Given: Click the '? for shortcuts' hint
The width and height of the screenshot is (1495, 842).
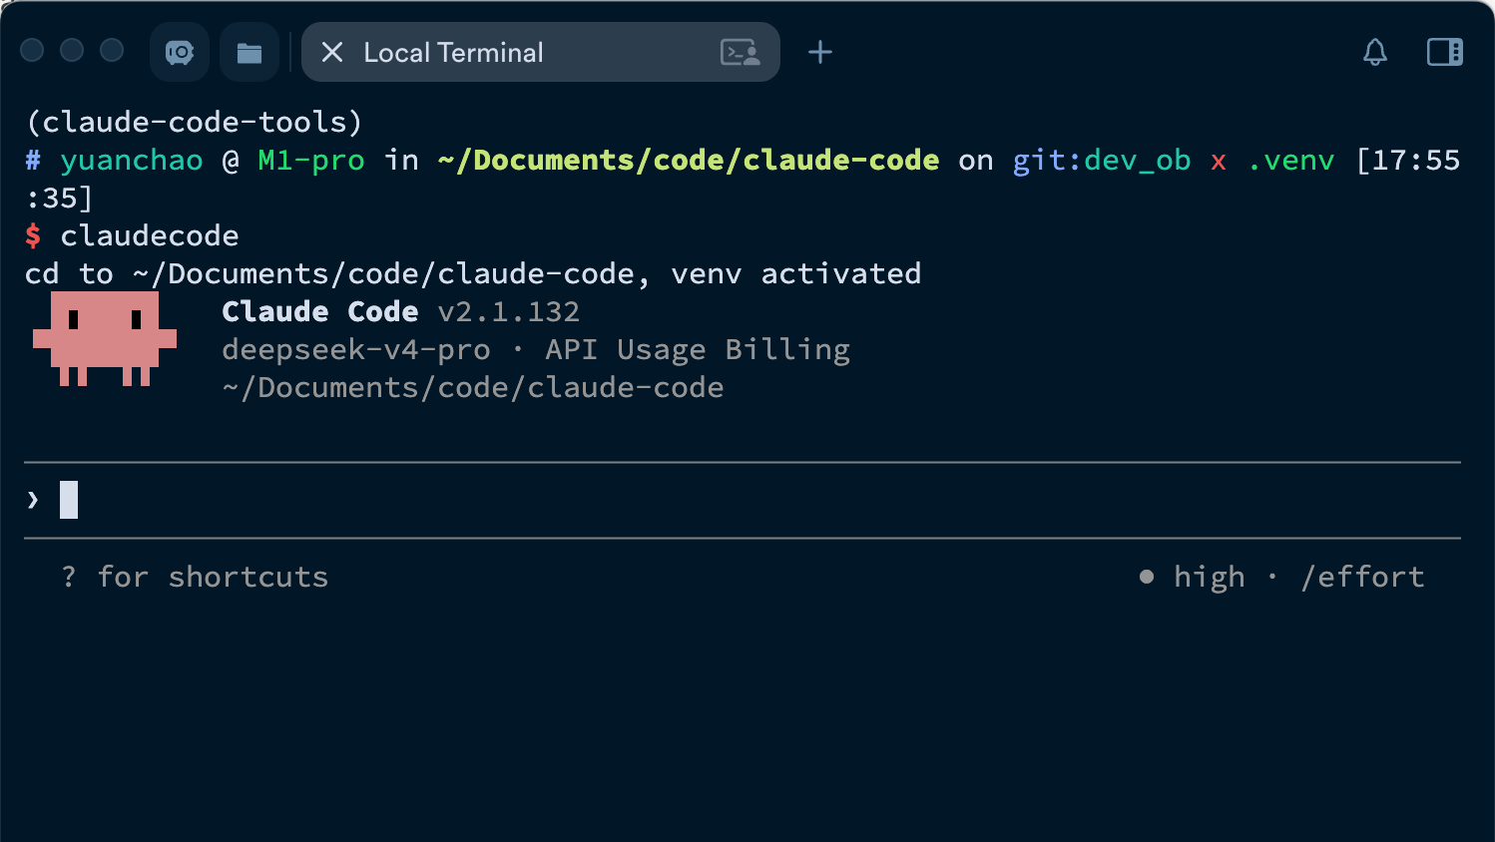Looking at the screenshot, I should [x=195, y=577].
